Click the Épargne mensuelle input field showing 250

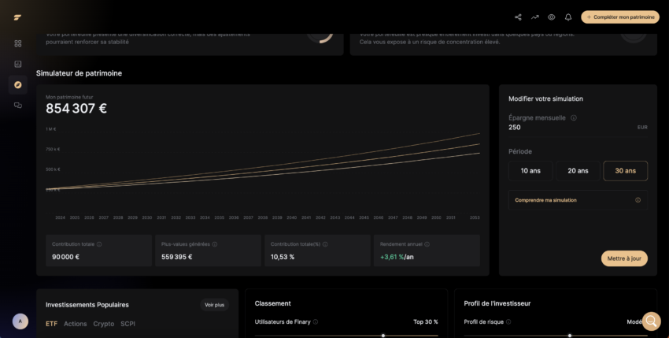tap(578, 128)
